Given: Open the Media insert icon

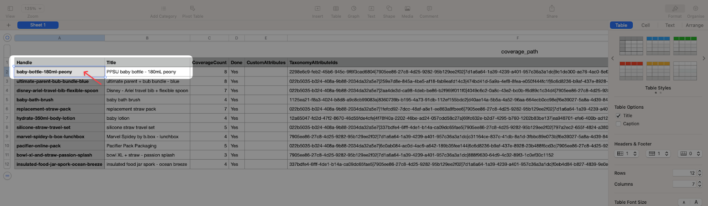Looking at the screenshot, I should [407, 8].
